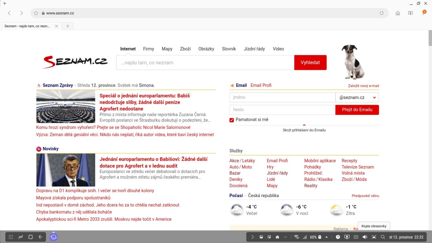This screenshot has width=432, height=243.
Task: Focus the main search input field
Action: [x=205, y=62]
